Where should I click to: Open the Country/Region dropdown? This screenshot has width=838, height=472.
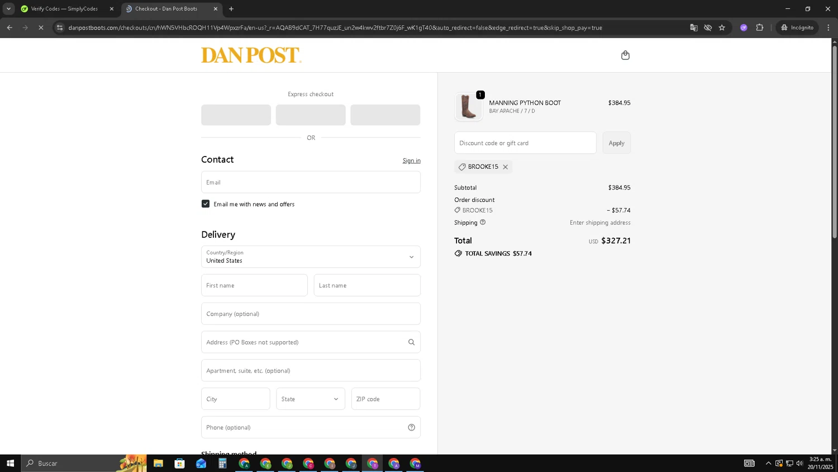click(311, 257)
